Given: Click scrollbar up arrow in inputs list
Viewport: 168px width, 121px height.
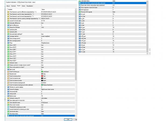Looking at the screenshot, I should [76, 9].
